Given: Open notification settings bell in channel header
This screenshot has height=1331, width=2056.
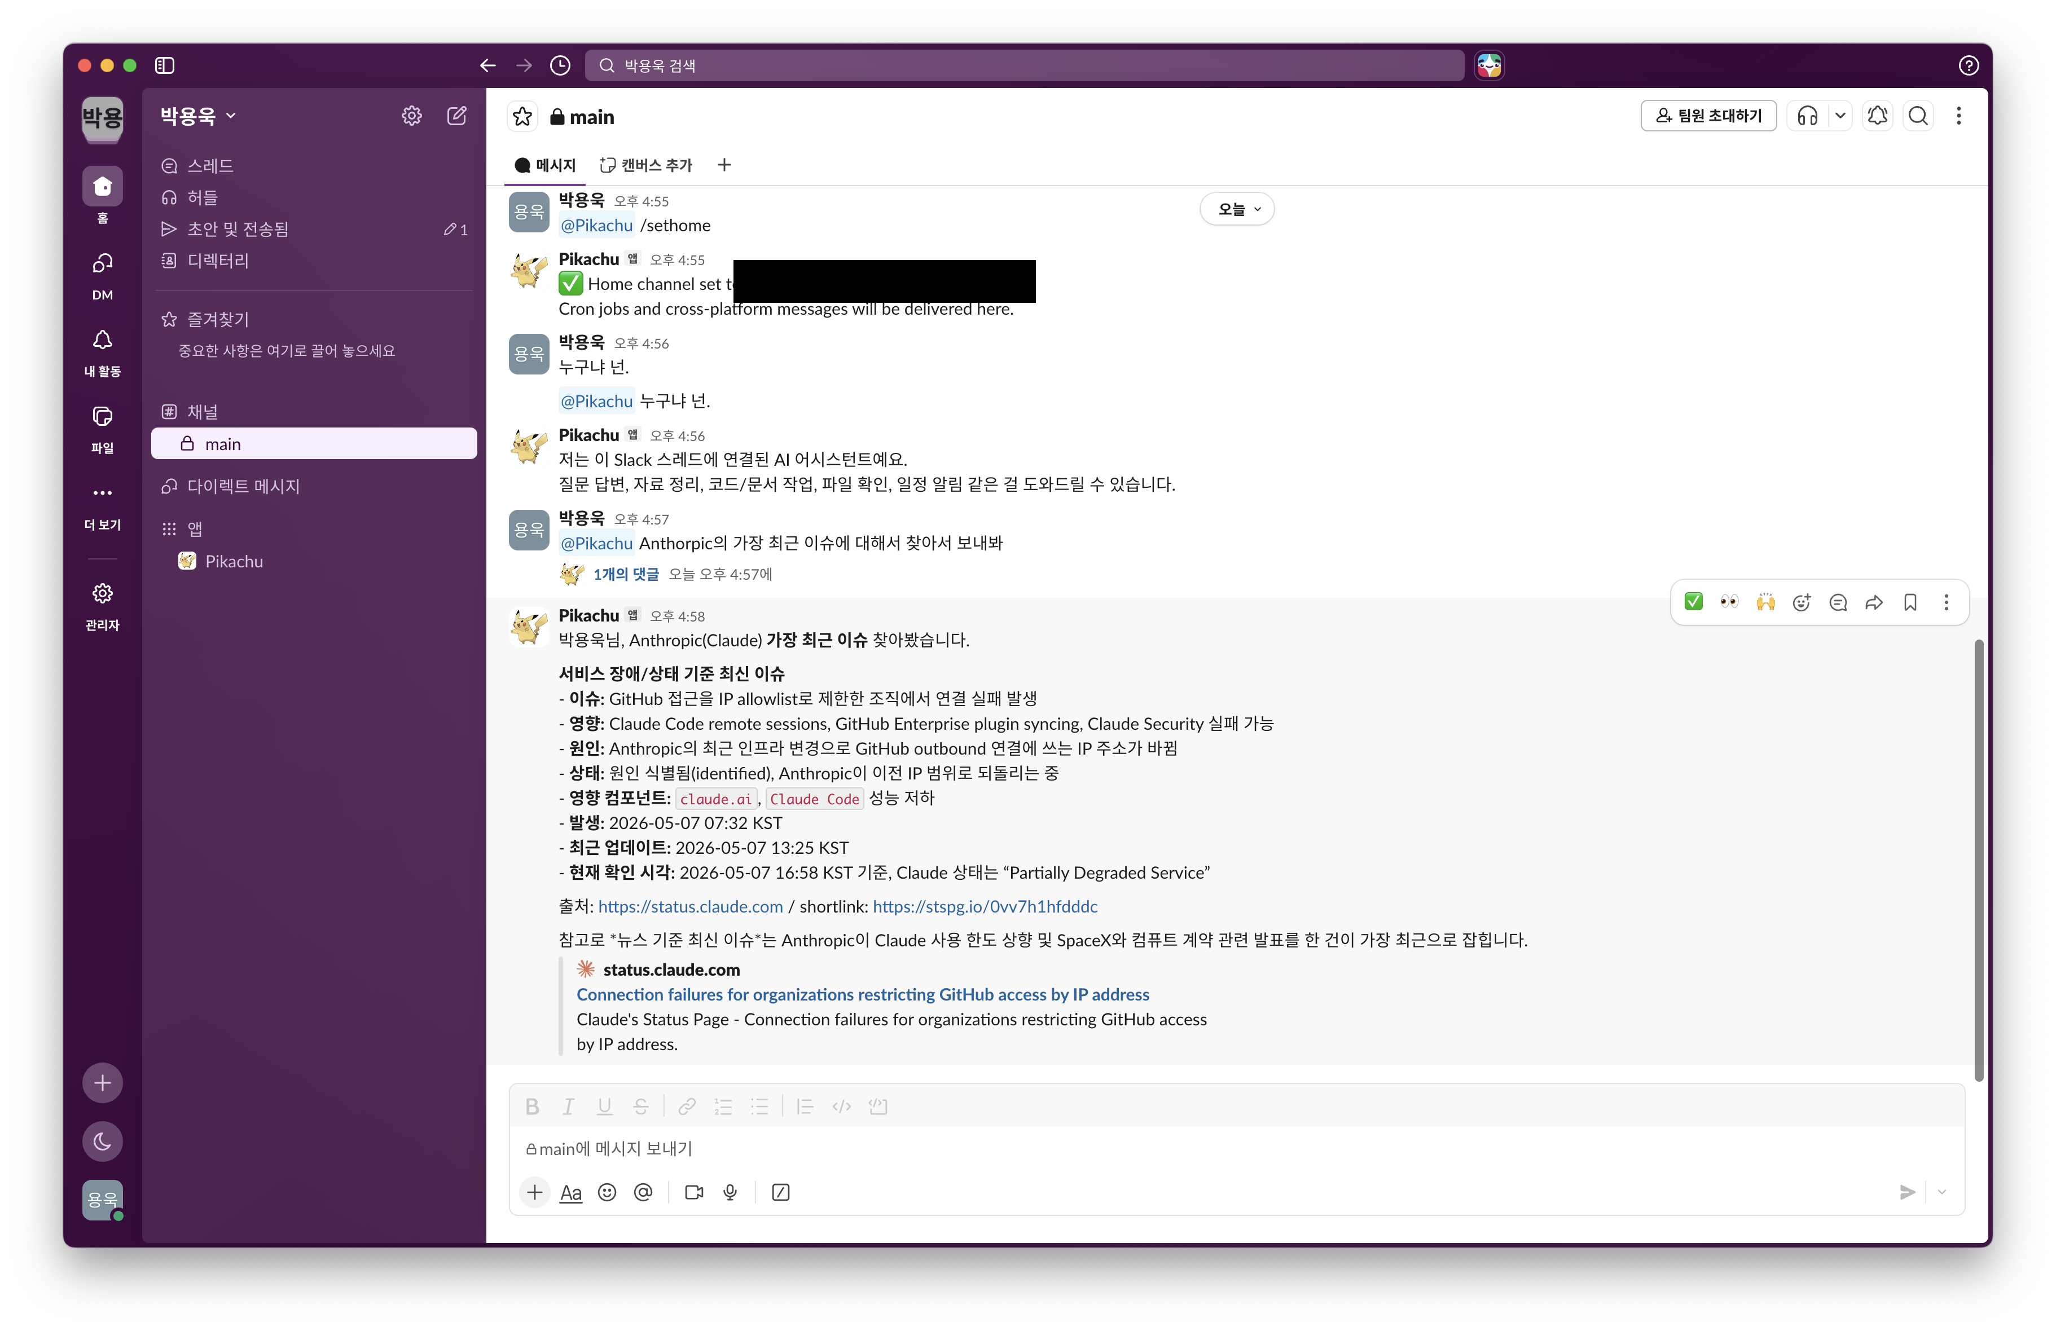Looking at the screenshot, I should coord(1877,116).
